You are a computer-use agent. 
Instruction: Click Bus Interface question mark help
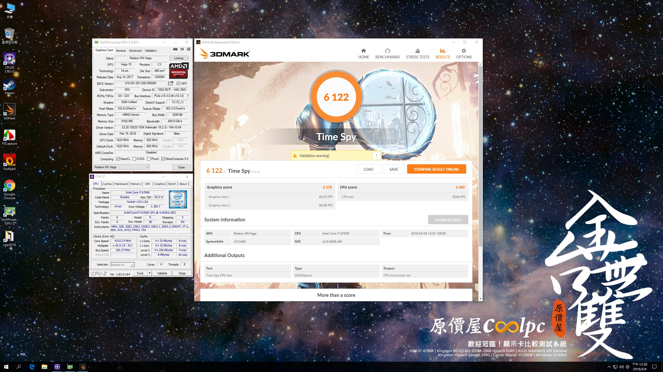(188, 96)
